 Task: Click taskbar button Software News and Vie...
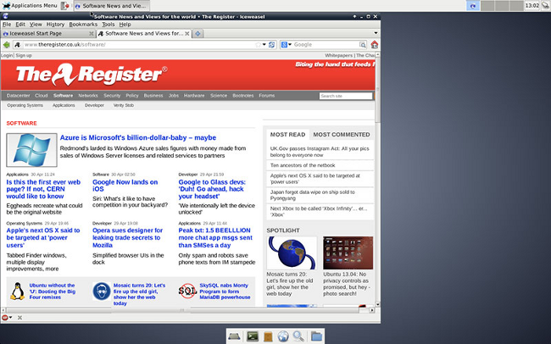coord(112,6)
